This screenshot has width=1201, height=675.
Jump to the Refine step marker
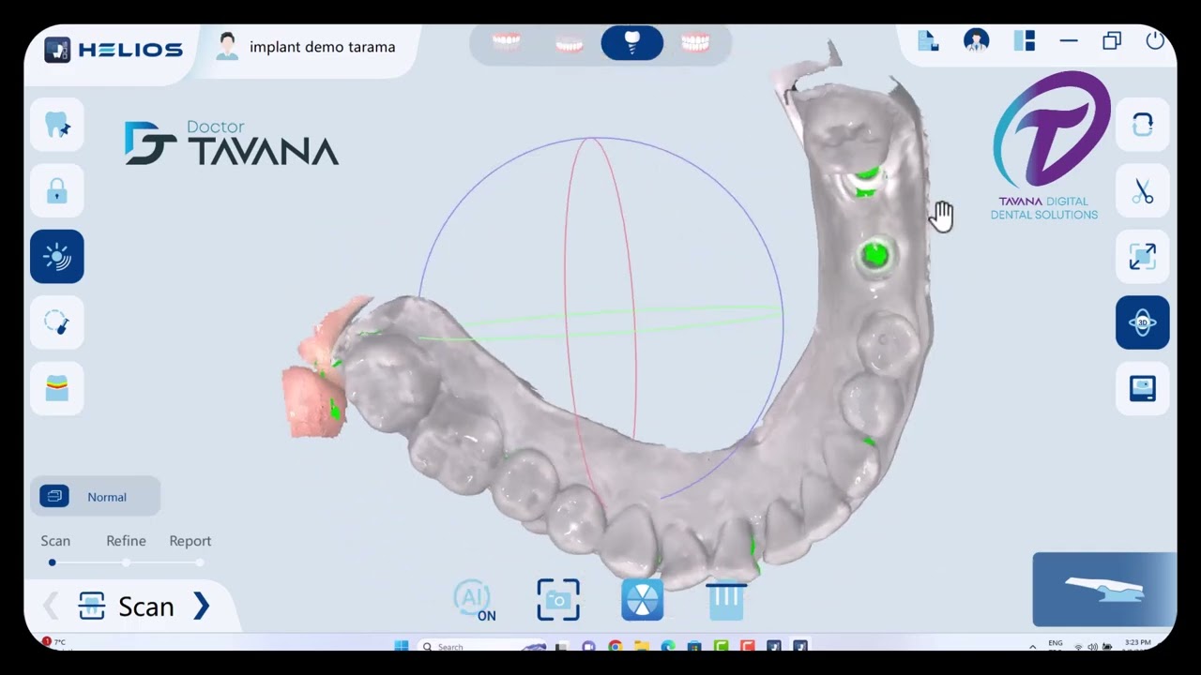(x=126, y=562)
